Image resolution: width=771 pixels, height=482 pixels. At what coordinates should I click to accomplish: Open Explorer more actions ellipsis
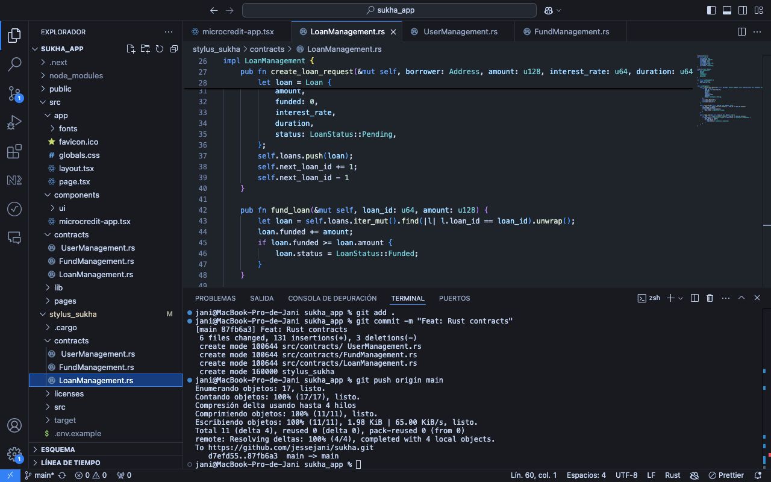[169, 32]
